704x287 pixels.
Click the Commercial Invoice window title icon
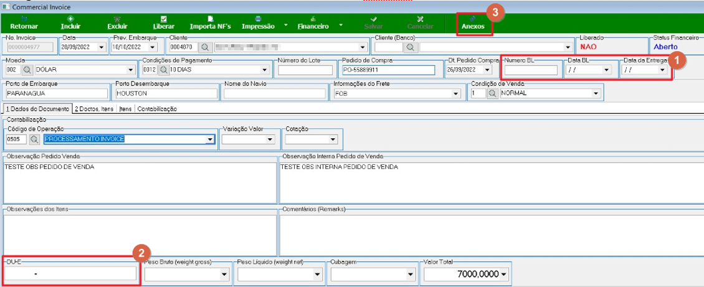pos(6,6)
